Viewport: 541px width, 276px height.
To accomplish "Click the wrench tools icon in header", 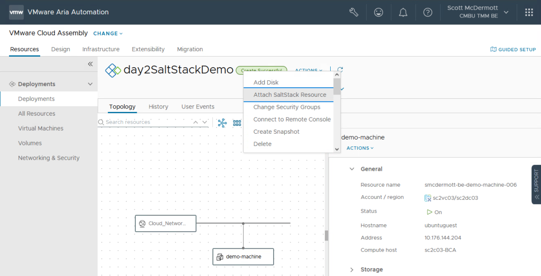I will pyautogui.click(x=354, y=12).
